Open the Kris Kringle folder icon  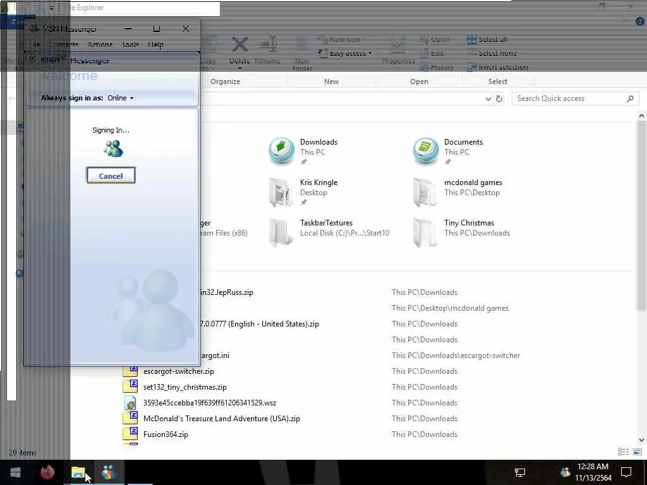point(281,192)
